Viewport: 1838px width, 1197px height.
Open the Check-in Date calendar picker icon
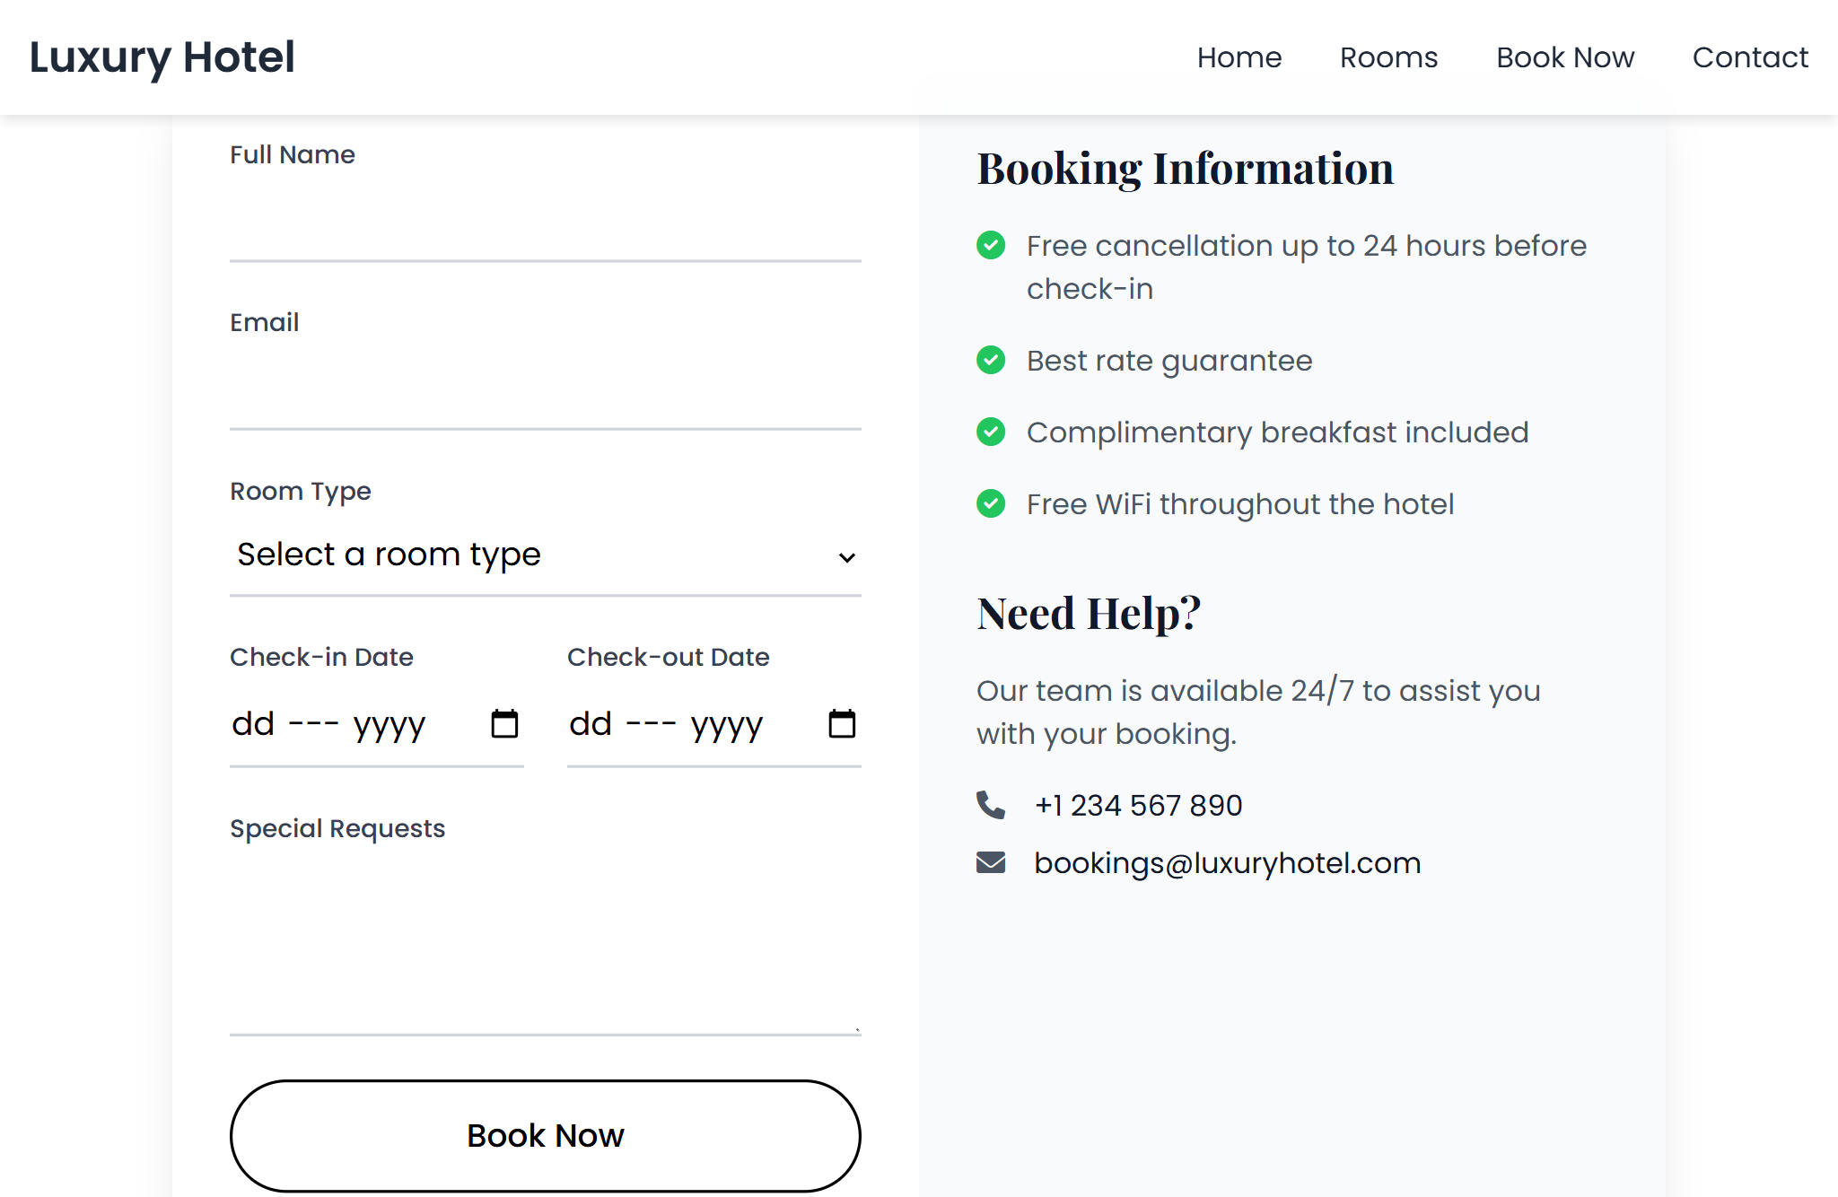click(504, 723)
